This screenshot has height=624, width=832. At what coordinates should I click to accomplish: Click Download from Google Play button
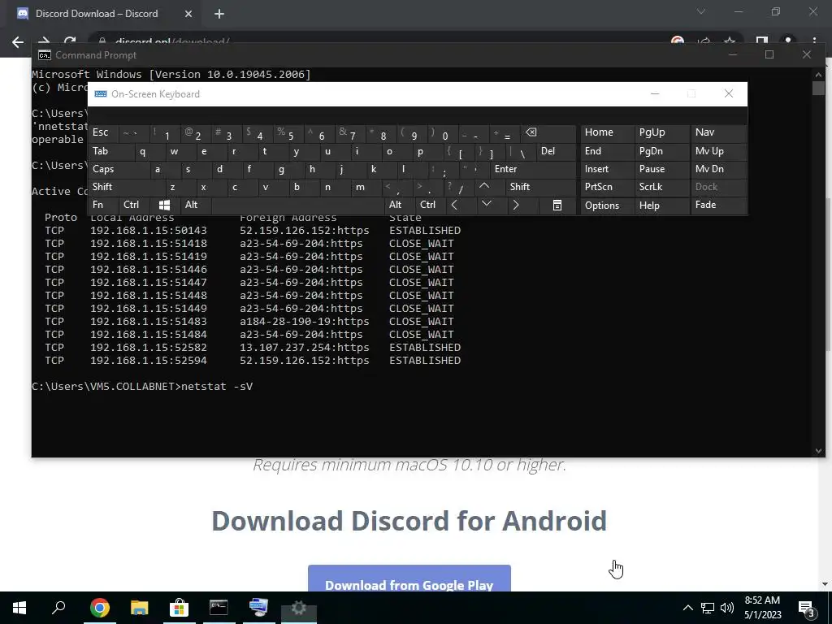tap(409, 579)
